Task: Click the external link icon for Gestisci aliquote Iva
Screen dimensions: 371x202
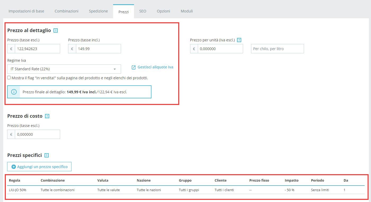Action: 134,67
